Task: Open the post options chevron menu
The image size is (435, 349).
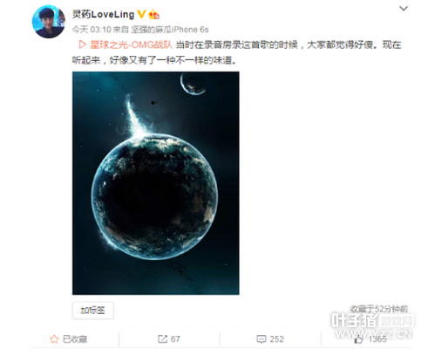Action: 404,9
